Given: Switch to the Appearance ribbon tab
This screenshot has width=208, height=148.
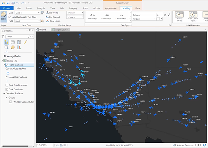Looking at the screenshot, I should (x=111, y=8).
